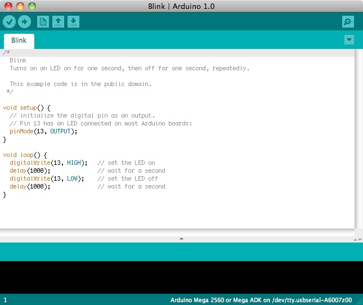
Task: Click the console divider grip dot
Action: [x=181, y=239]
